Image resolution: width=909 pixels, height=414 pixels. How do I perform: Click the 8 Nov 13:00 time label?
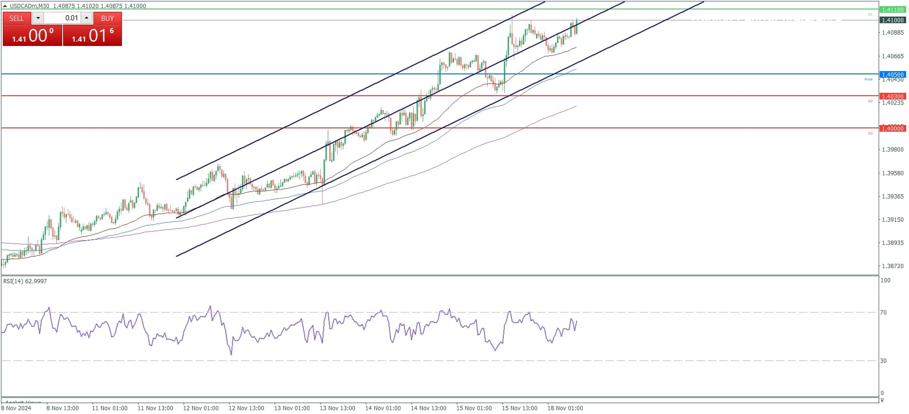coord(63,408)
